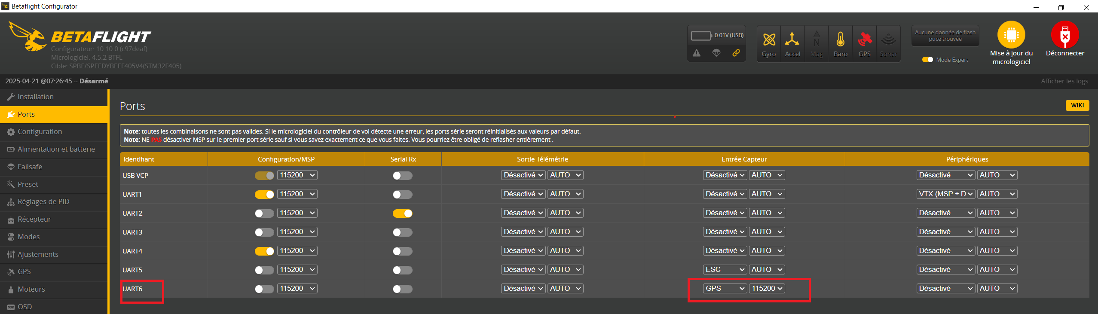Turn off Serial Rx on UART2
This screenshot has height=314, width=1098.
[402, 213]
